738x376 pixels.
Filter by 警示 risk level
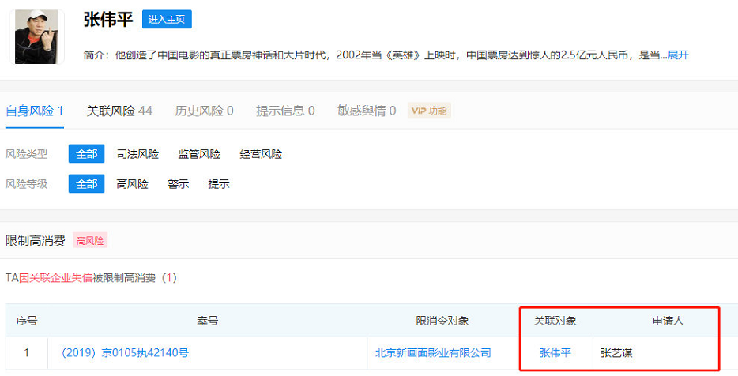179,183
